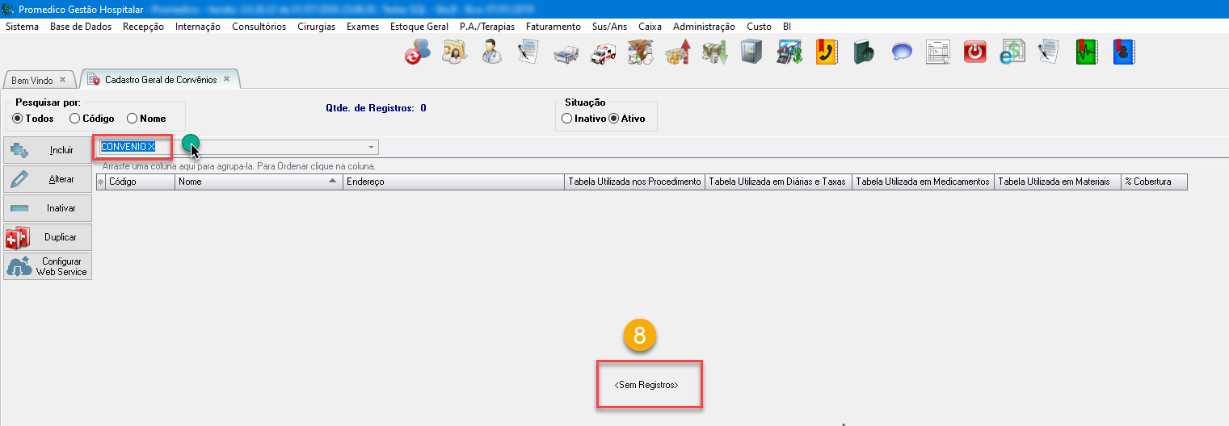Viewport: 1229px width, 426px height.
Task: Select the Código search radio button
Action: [x=75, y=119]
